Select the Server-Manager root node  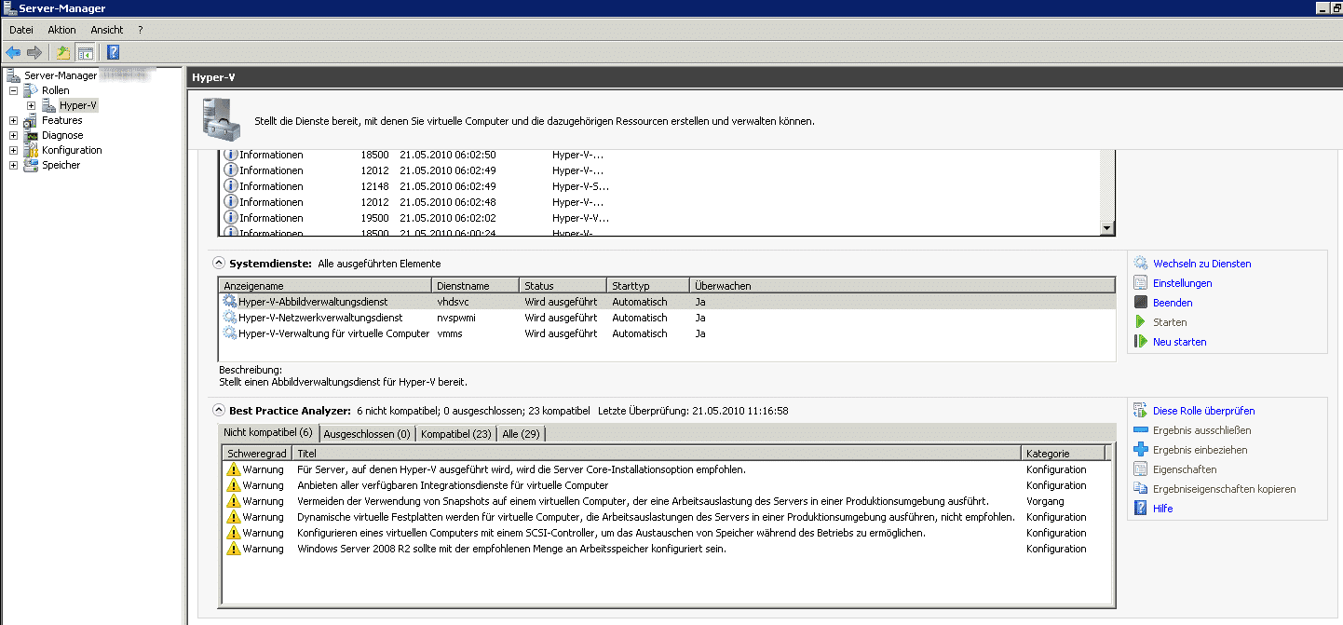[61, 75]
